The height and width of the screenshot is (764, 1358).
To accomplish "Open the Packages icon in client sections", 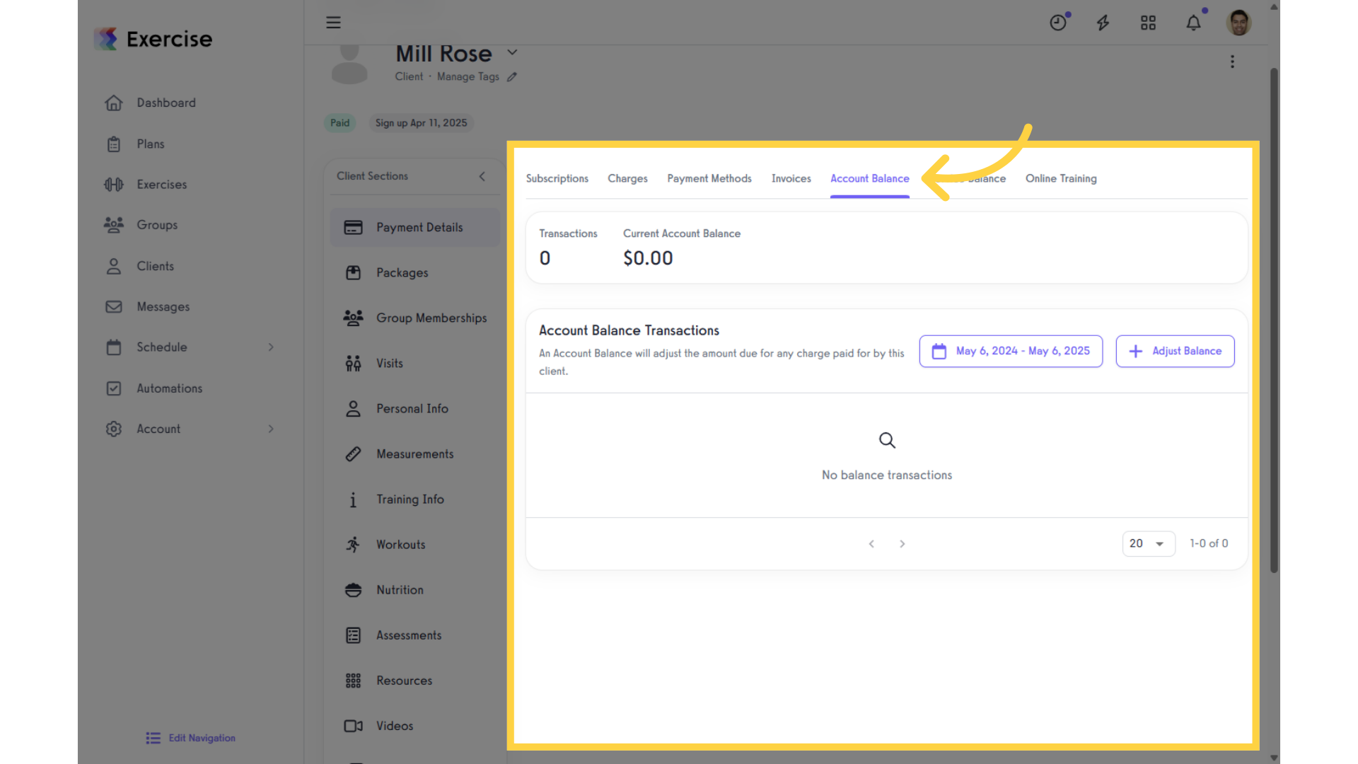I will tap(353, 272).
